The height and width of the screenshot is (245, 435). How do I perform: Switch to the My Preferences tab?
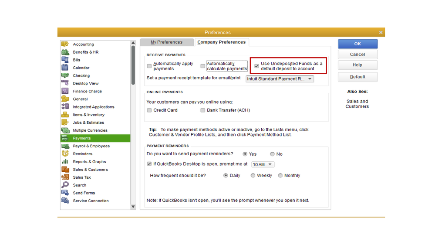pos(166,42)
